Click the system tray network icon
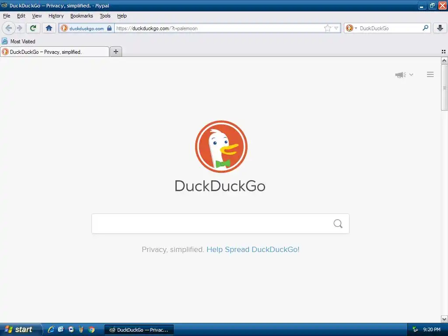 click(415, 329)
